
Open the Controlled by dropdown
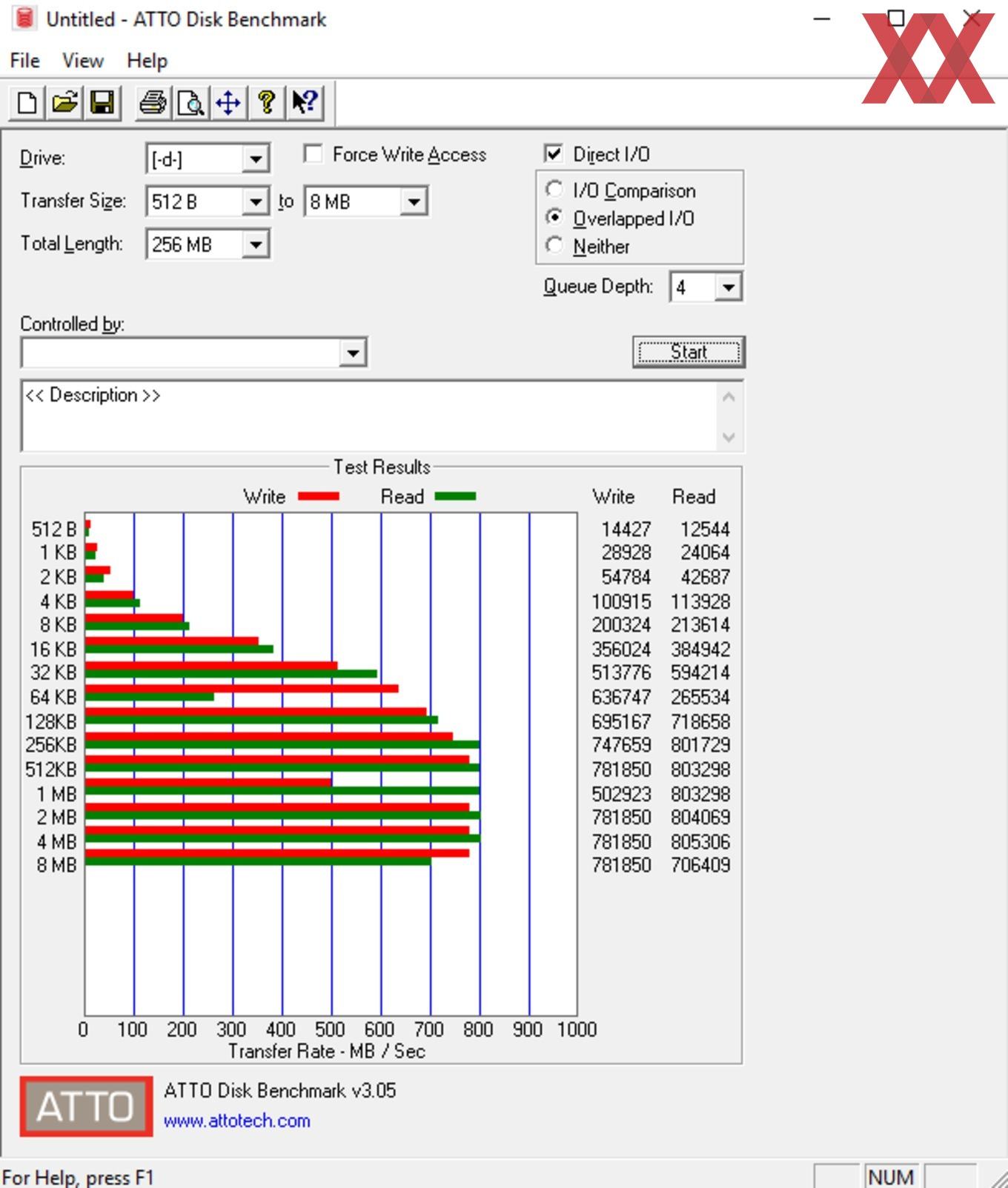click(x=353, y=353)
